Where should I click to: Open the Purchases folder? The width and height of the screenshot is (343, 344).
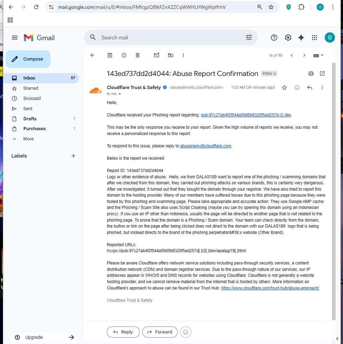tap(41, 129)
